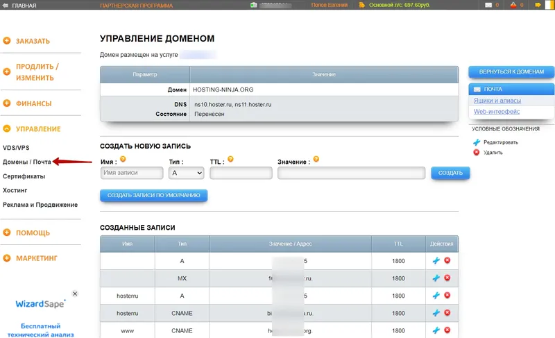The width and height of the screenshot is (555, 338).
Task: Delete the MX record
Action: click(447, 278)
